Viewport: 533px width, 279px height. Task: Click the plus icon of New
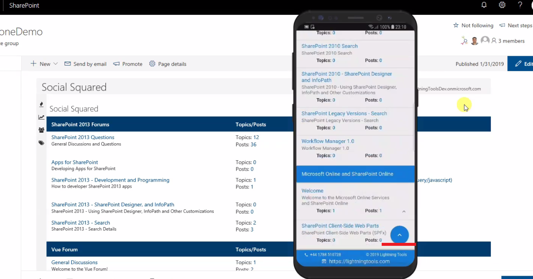34,64
